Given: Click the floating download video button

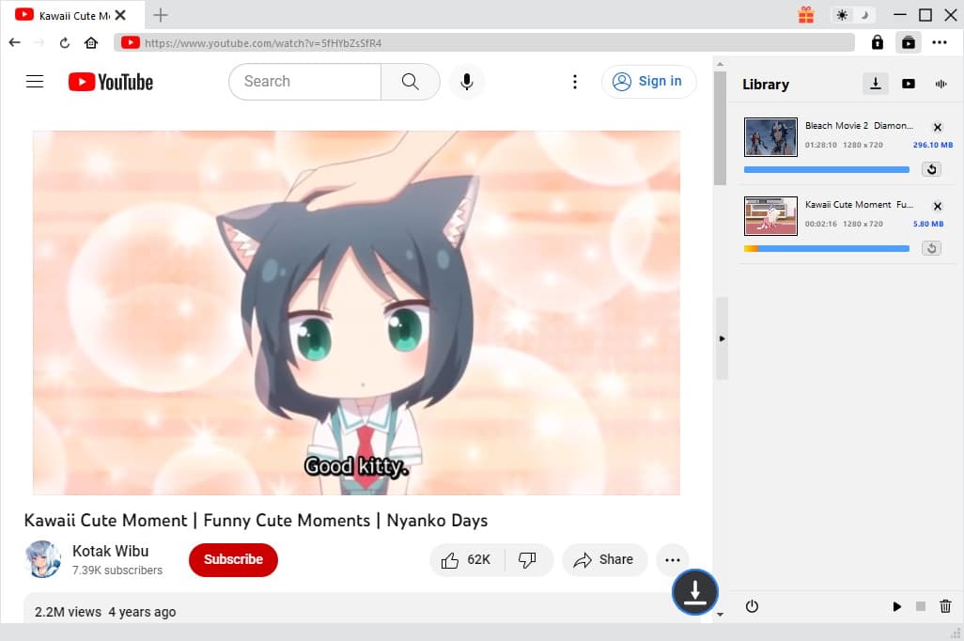Looking at the screenshot, I should 694,592.
